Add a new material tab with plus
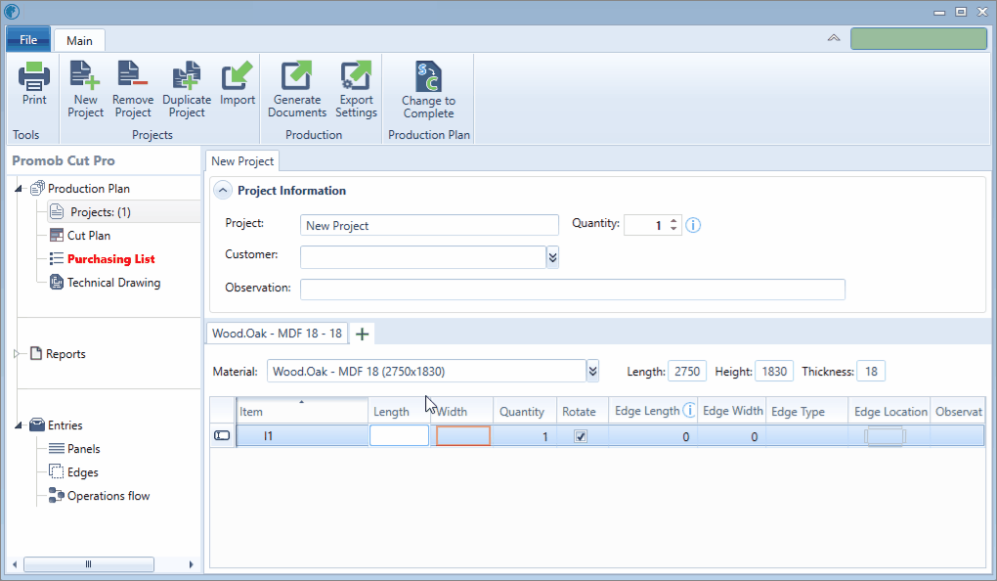The height and width of the screenshot is (581, 997). [x=362, y=335]
